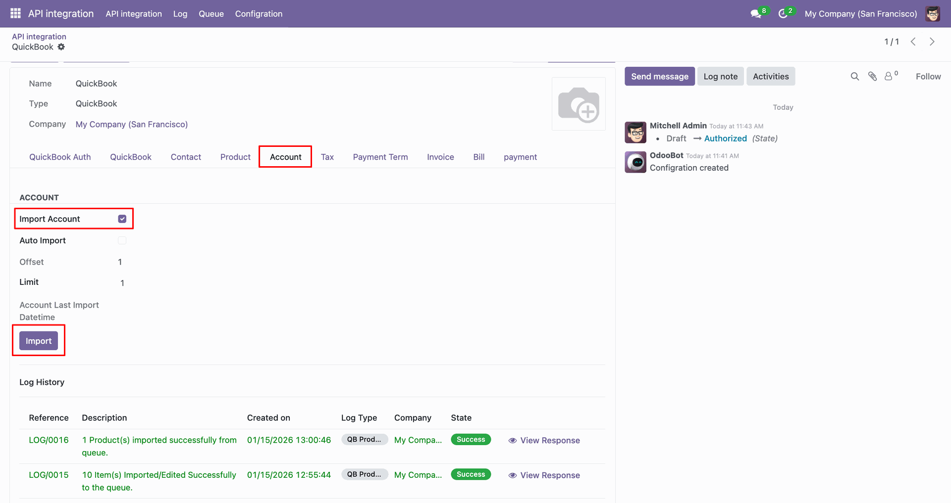Click the Type field value QuickBook
This screenshot has height=503, width=951.
[x=96, y=103]
